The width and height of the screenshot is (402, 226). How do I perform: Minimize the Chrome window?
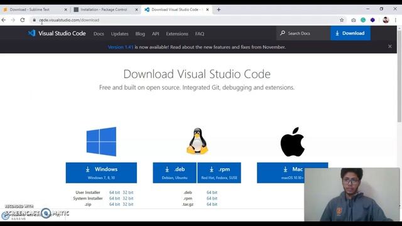368,9
